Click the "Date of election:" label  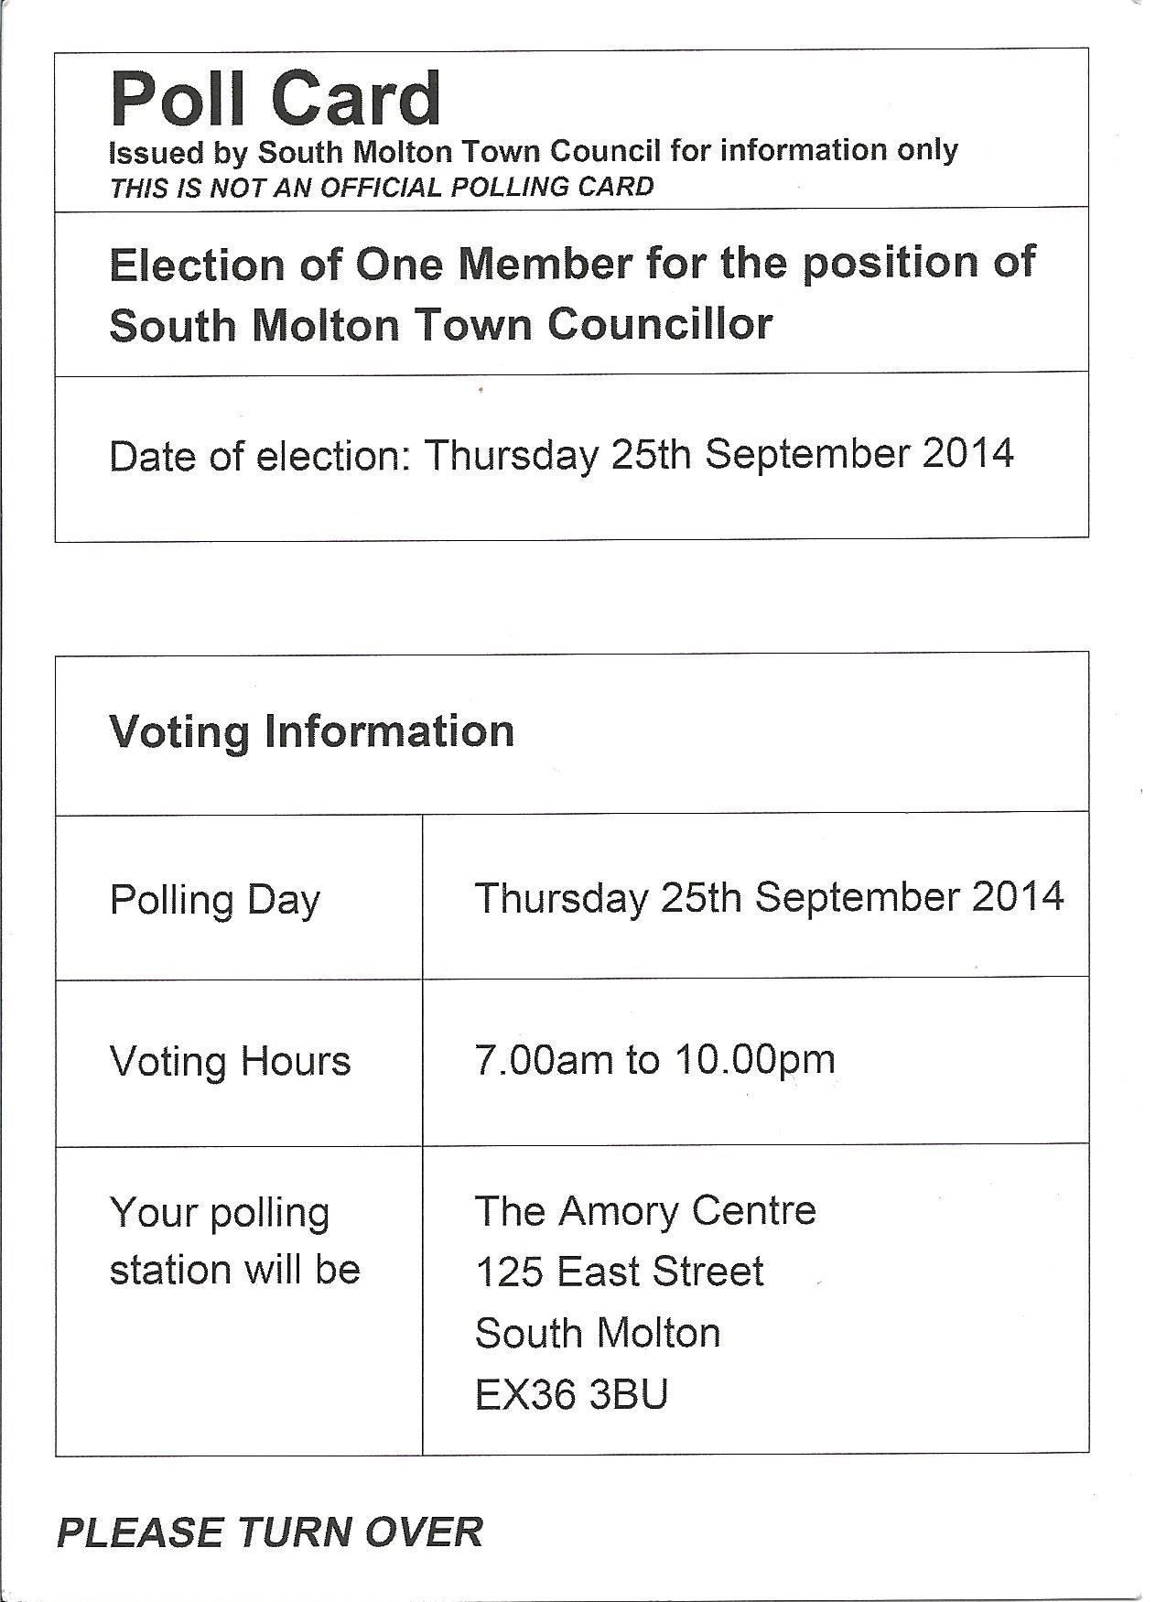(259, 455)
